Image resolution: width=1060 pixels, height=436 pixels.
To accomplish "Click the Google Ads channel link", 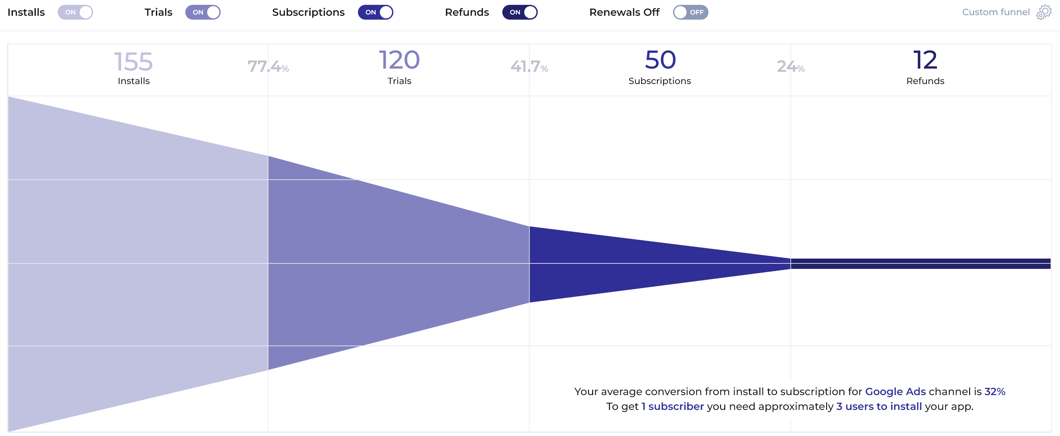I will 895,392.
